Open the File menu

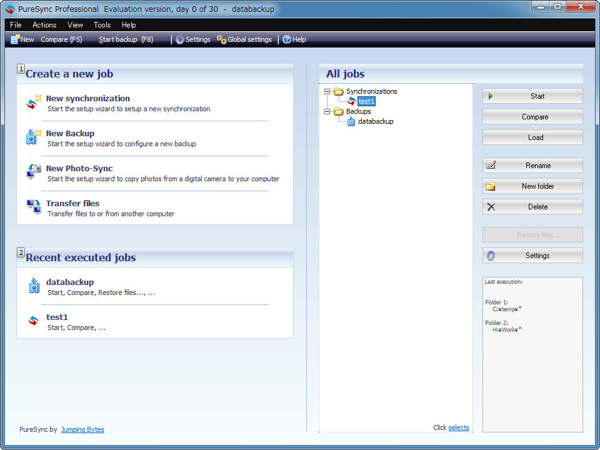click(x=16, y=25)
